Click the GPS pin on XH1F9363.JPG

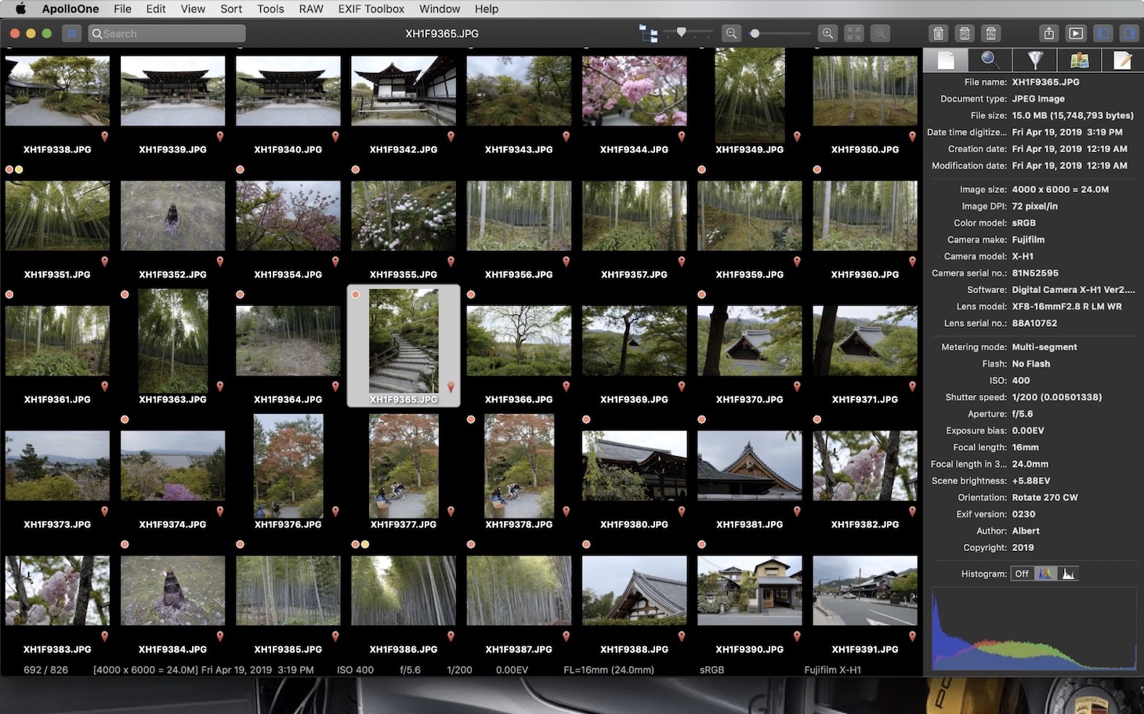click(220, 387)
